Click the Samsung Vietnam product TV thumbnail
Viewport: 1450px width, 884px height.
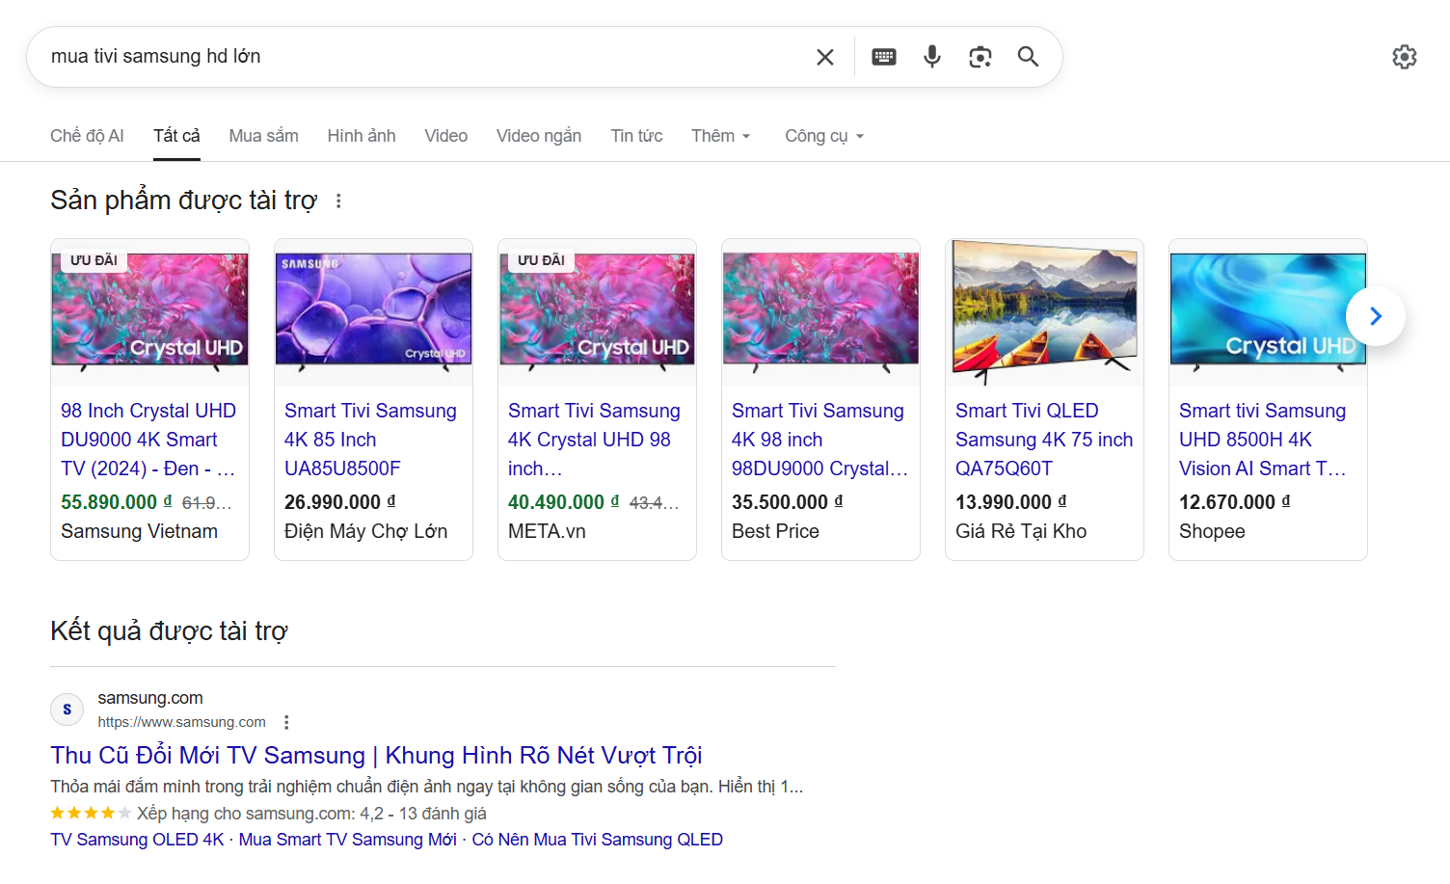[x=150, y=312]
